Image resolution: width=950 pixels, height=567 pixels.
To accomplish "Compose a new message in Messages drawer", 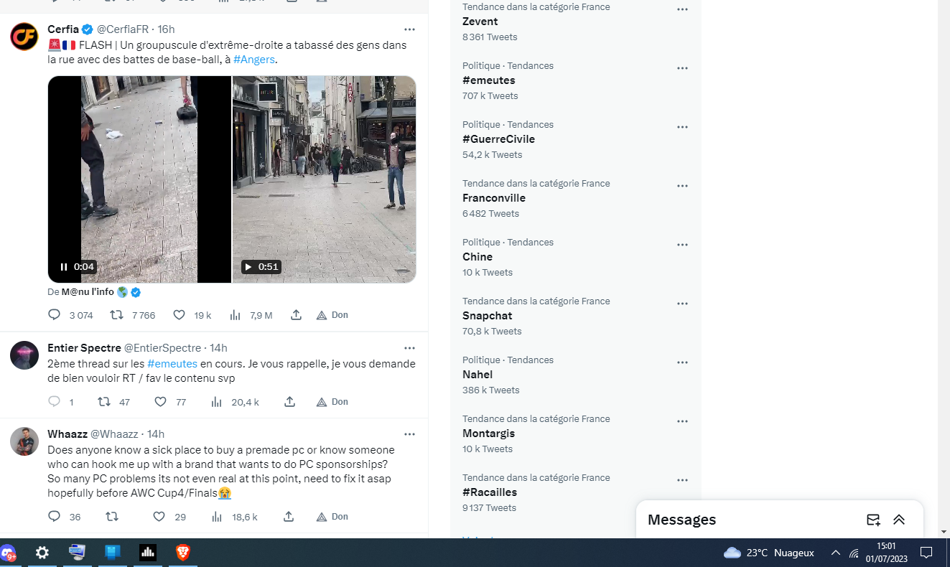I will coord(873,520).
